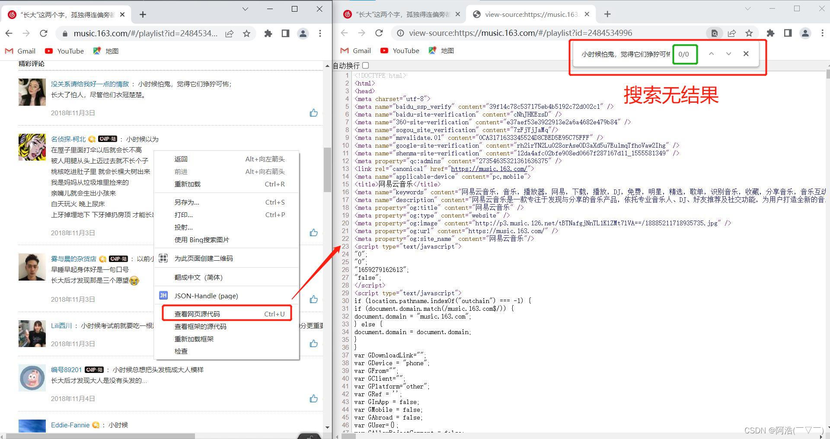This screenshot has width=830, height=439.
Task: Open Chrome menu dots in left window
Action: point(320,33)
